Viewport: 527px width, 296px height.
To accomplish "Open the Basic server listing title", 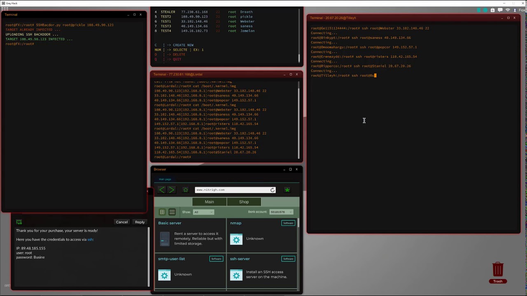I will click(x=170, y=223).
